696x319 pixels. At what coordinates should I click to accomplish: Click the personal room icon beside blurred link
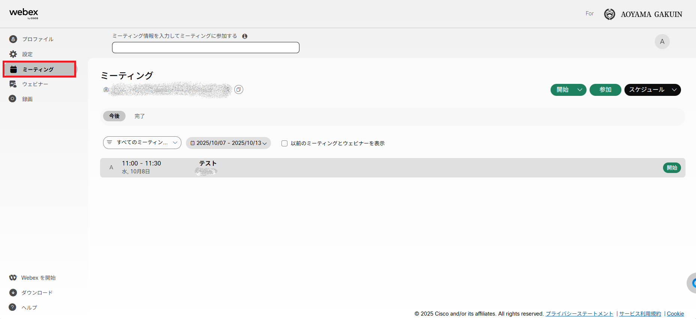(x=106, y=89)
